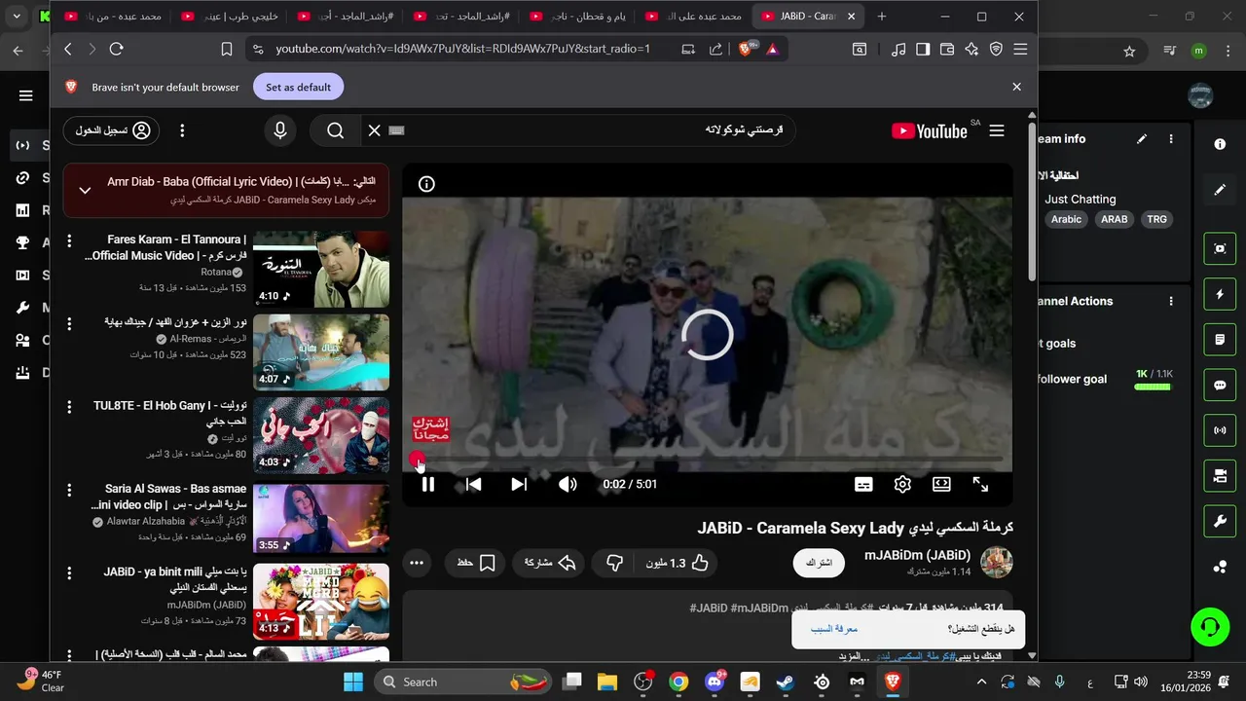Viewport: 1246px width, 701px height.
Task: Reload the page in Brave
Action: pyautogui.click(x=117, y=49)
